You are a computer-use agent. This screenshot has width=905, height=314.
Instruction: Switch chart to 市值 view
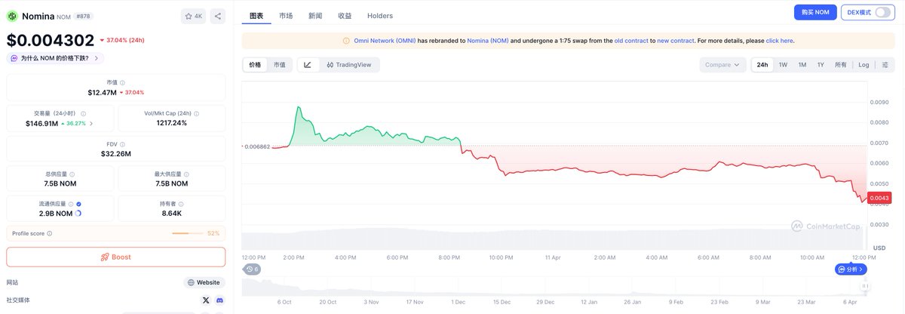tap(279, 65)
